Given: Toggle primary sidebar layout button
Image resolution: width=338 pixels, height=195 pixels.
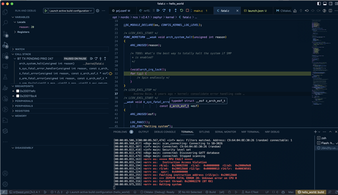Looking at the screenshot, I should click(x=319, y=4).
